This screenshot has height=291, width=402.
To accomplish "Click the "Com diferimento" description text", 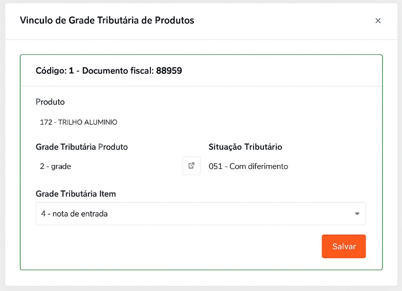I will 259,167.
